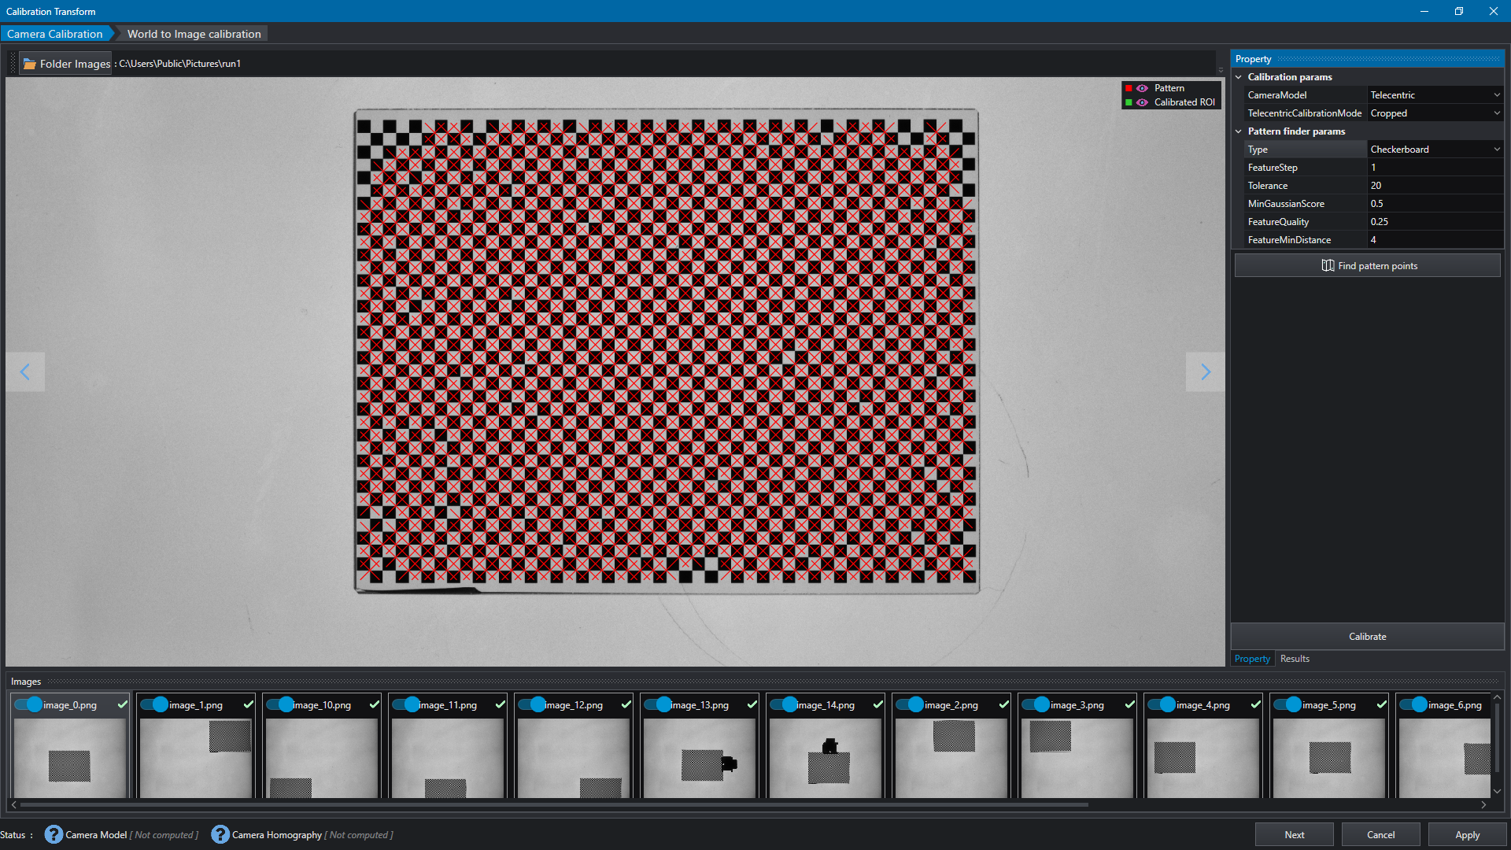Disable image_1.png toggle switch
This screenshot has height=850, width=1511.
click(x=154, y=704)
